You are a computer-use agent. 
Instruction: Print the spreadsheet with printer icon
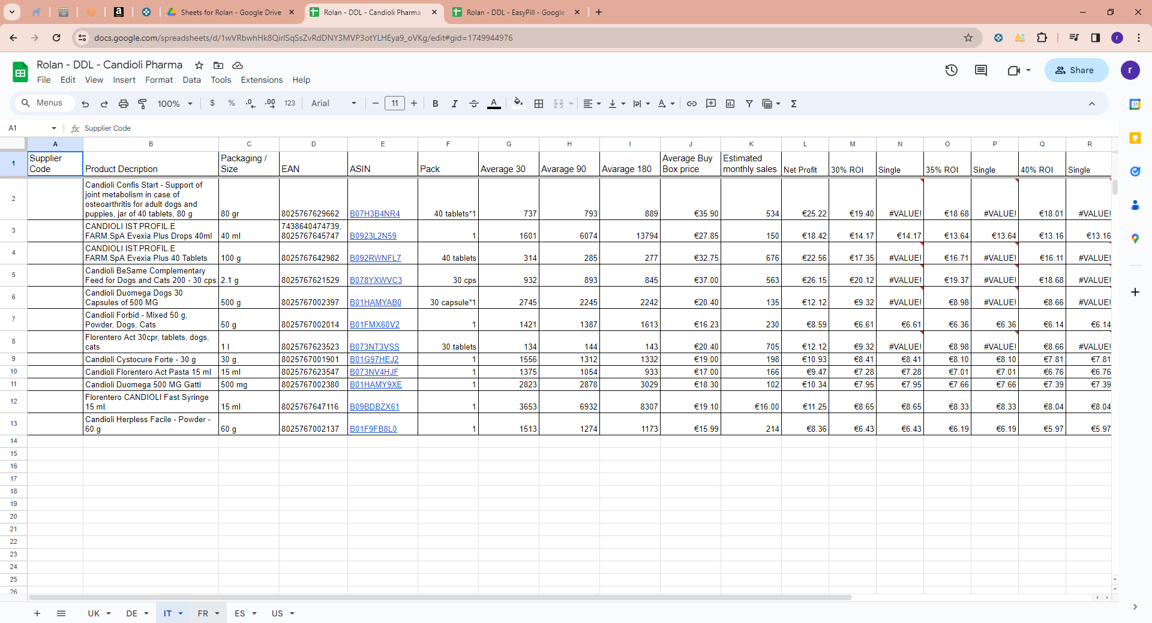click(124, 104)
